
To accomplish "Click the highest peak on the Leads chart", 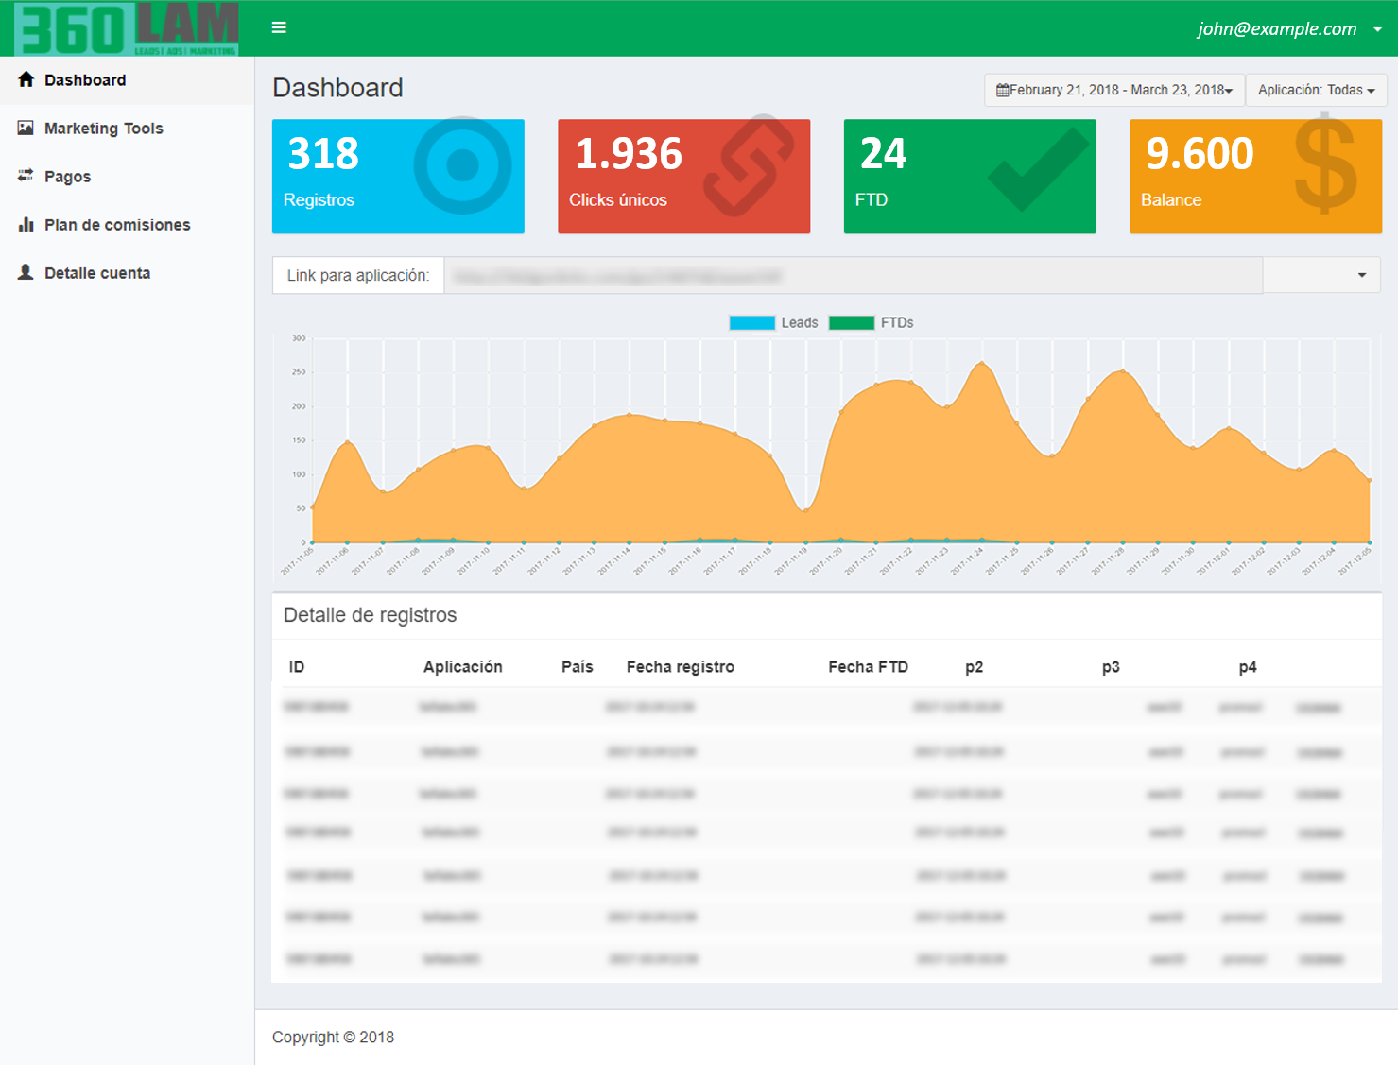I will point(982,363).
